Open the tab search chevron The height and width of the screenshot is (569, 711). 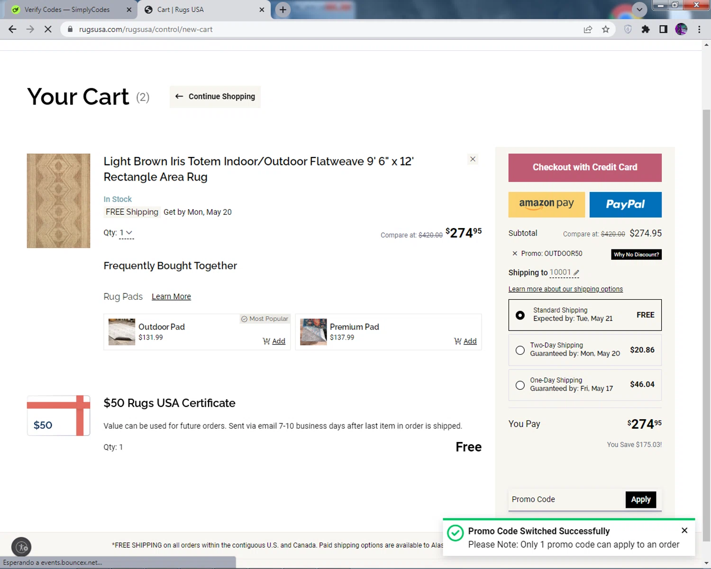point(639,9)
